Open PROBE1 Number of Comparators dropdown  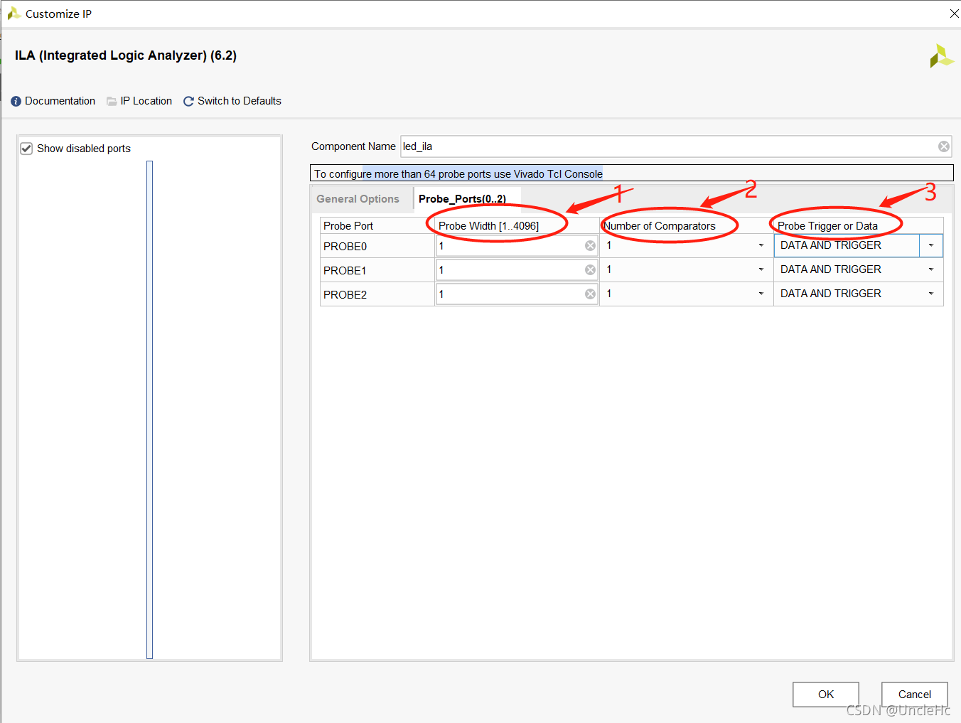click(761, 270)
